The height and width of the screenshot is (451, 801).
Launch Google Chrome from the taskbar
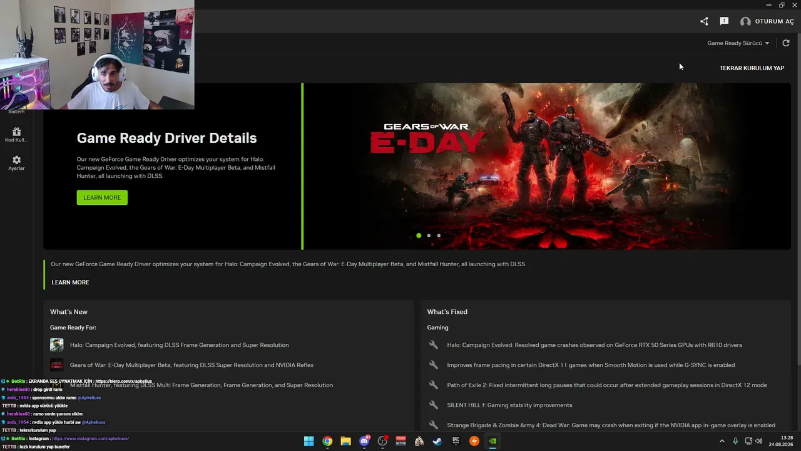pos(327,441)
